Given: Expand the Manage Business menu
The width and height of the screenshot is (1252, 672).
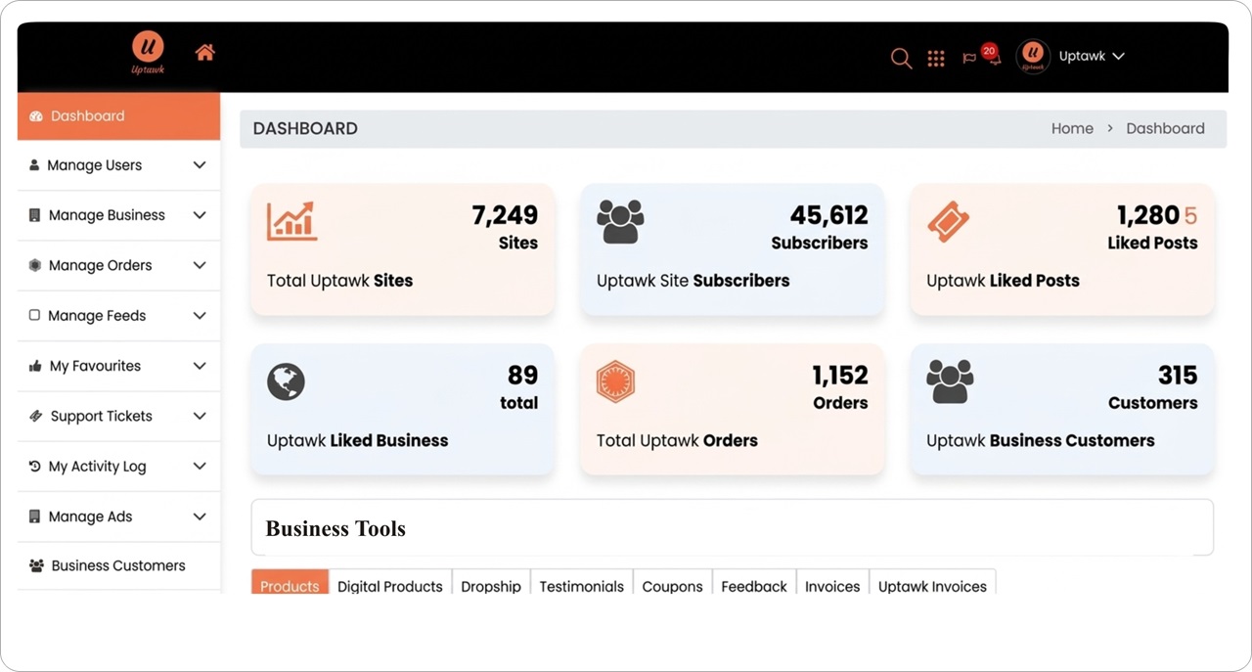Looking at the screenshot, I should [x=108, y=215].
